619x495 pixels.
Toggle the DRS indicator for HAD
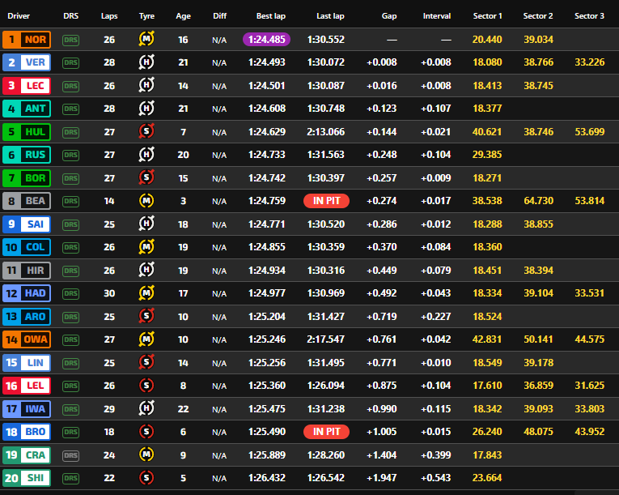[71, 293]
